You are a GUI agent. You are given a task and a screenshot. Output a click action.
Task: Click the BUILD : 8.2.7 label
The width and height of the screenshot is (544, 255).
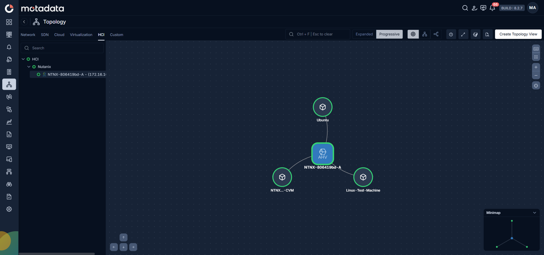click(512, 8)
